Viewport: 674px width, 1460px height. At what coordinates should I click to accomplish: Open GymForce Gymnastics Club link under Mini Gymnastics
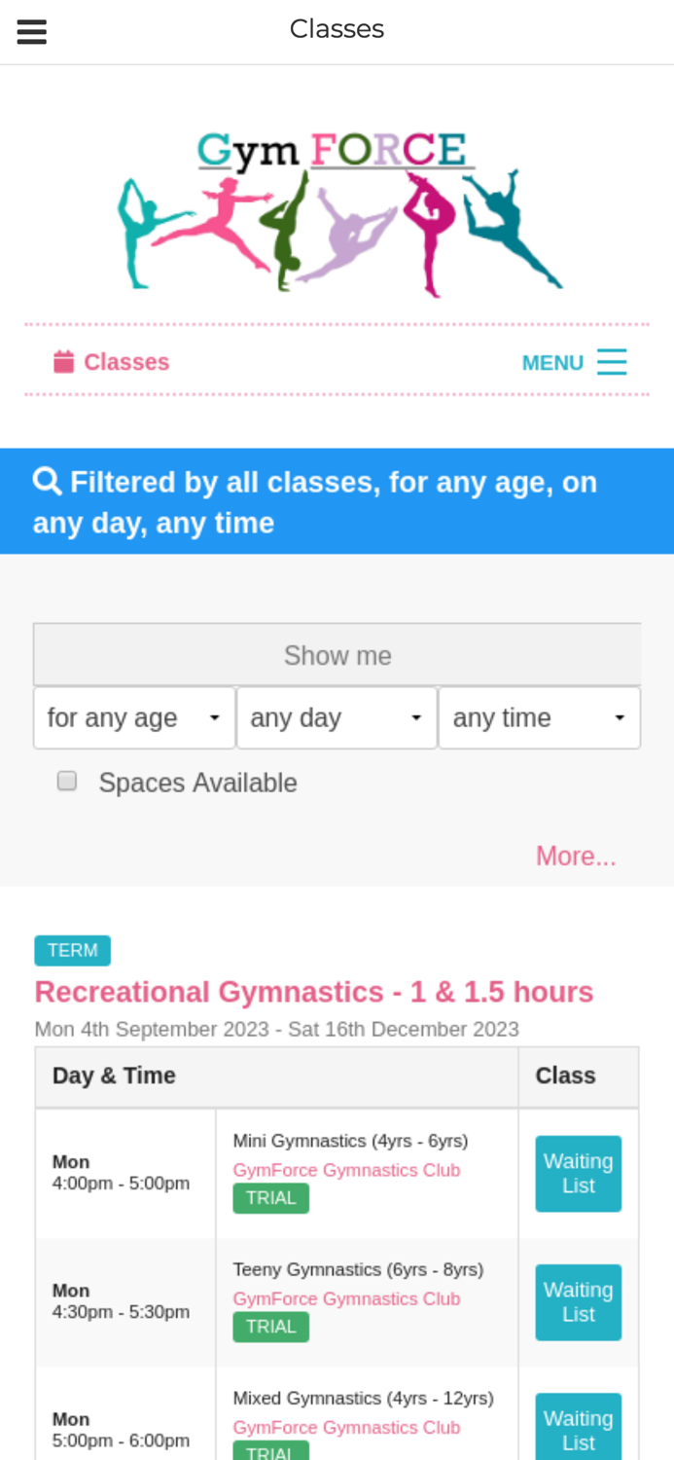[346, 1169]
